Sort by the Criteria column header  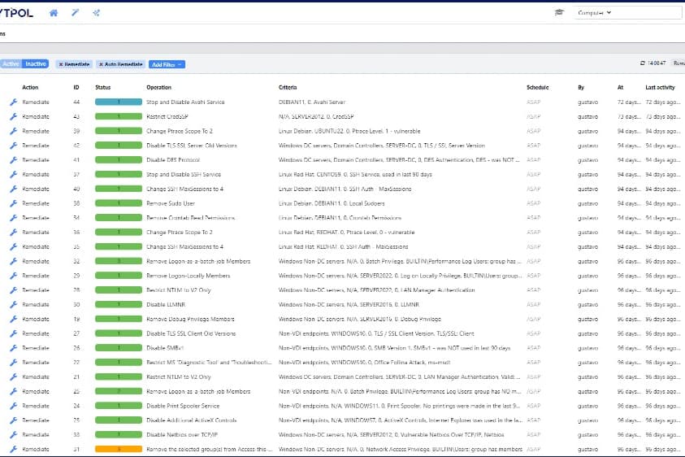[x=288, y=88]
